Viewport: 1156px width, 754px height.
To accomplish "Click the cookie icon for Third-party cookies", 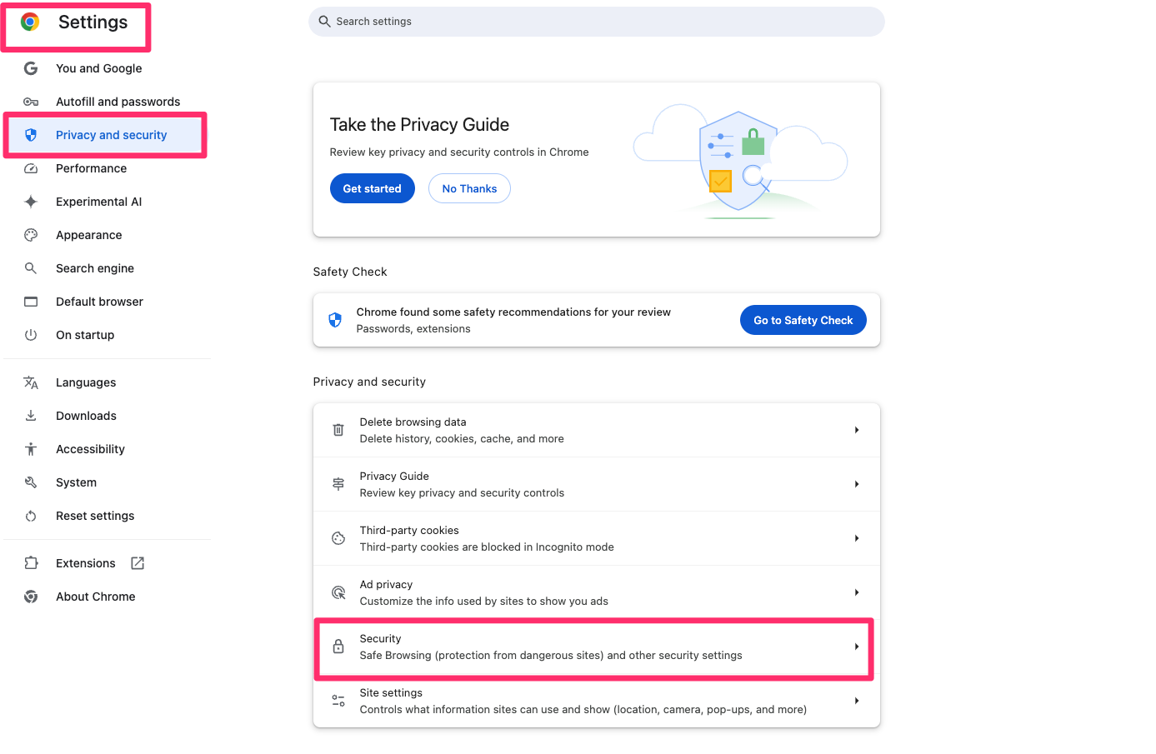I will pos(338,538).
